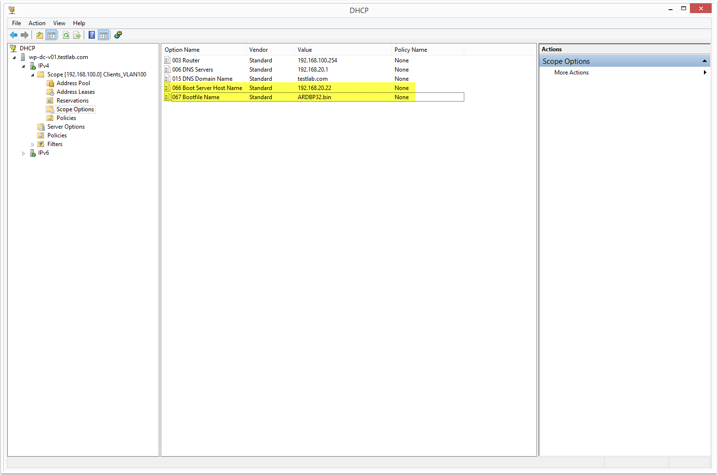Open the Address Leases clock folder icon
The width and height of the screenshot is (718, 475).
pyautogui.click(x=50, y=92)
